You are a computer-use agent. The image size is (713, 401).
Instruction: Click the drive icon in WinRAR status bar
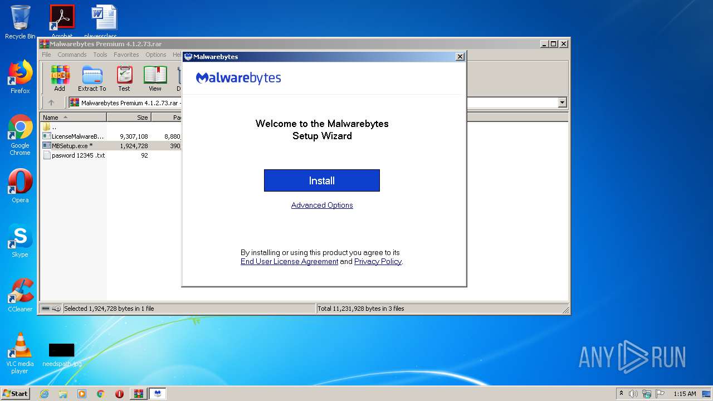pos(46,309)
